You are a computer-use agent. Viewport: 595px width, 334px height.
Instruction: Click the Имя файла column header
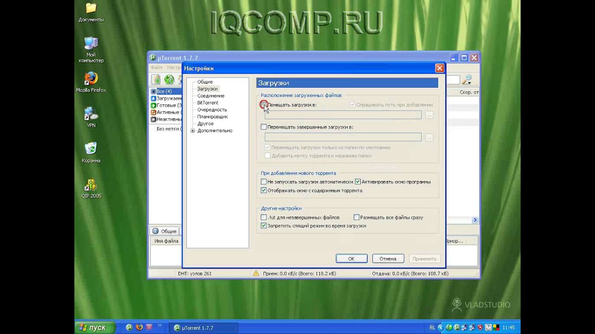pyautogui.click(x=166, y=241)
